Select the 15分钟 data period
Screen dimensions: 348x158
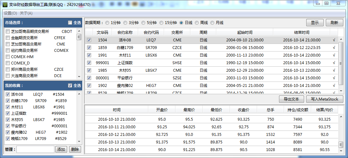coord(162,23)
